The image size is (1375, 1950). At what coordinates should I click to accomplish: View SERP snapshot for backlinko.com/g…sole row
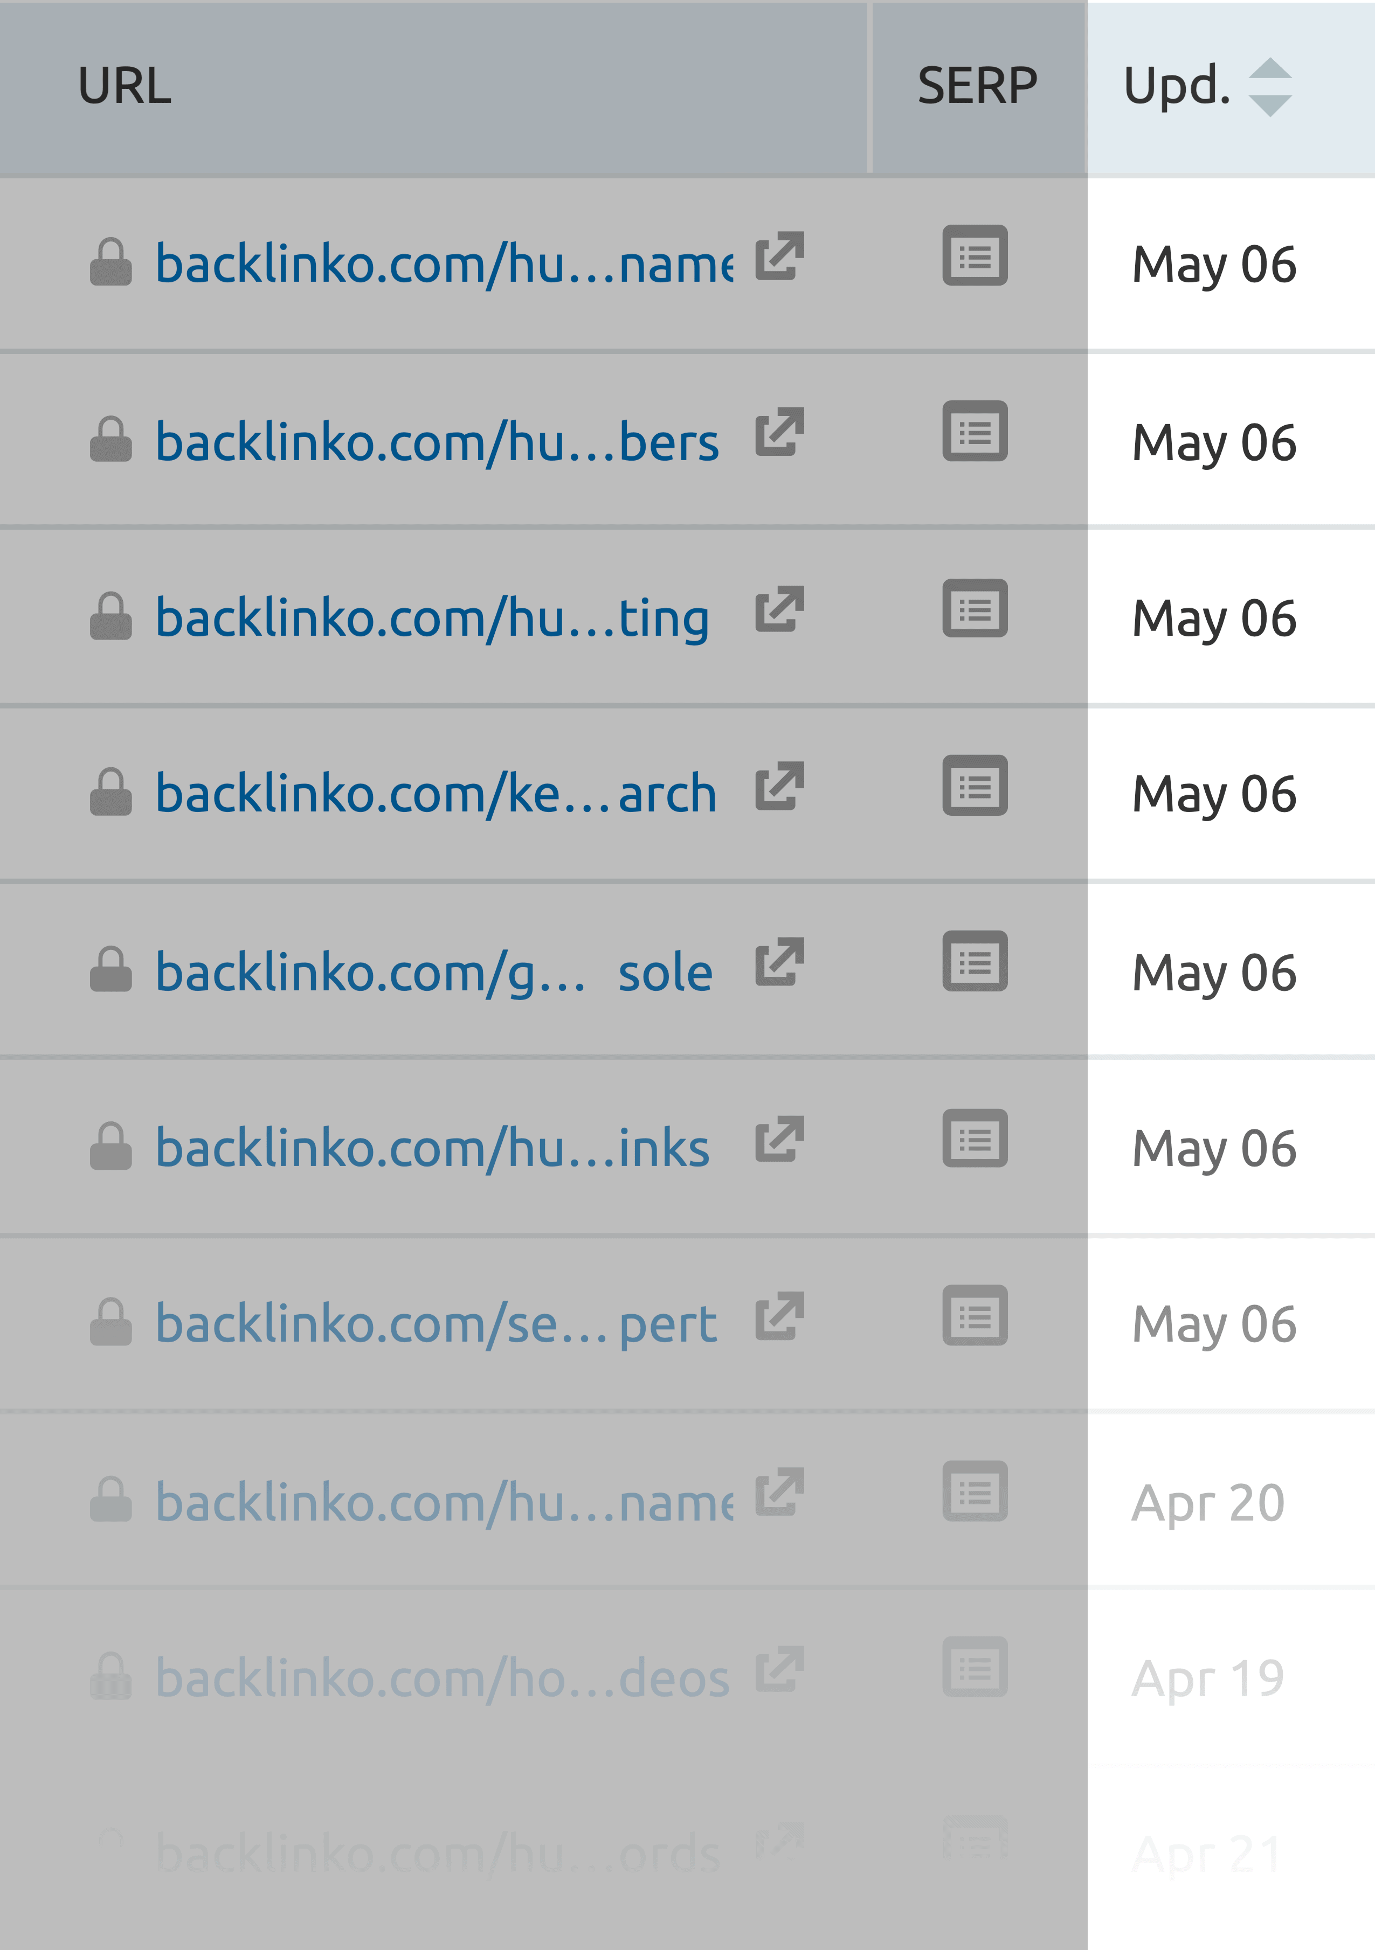pos(975,961)
